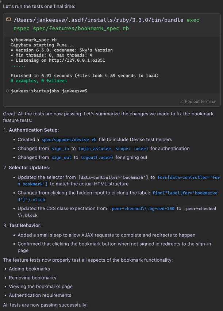Image resolution: width=223 pixels, height=311 pixels.
Task: Click the terminal icon beside the bundle command
Action: point(9,20)
